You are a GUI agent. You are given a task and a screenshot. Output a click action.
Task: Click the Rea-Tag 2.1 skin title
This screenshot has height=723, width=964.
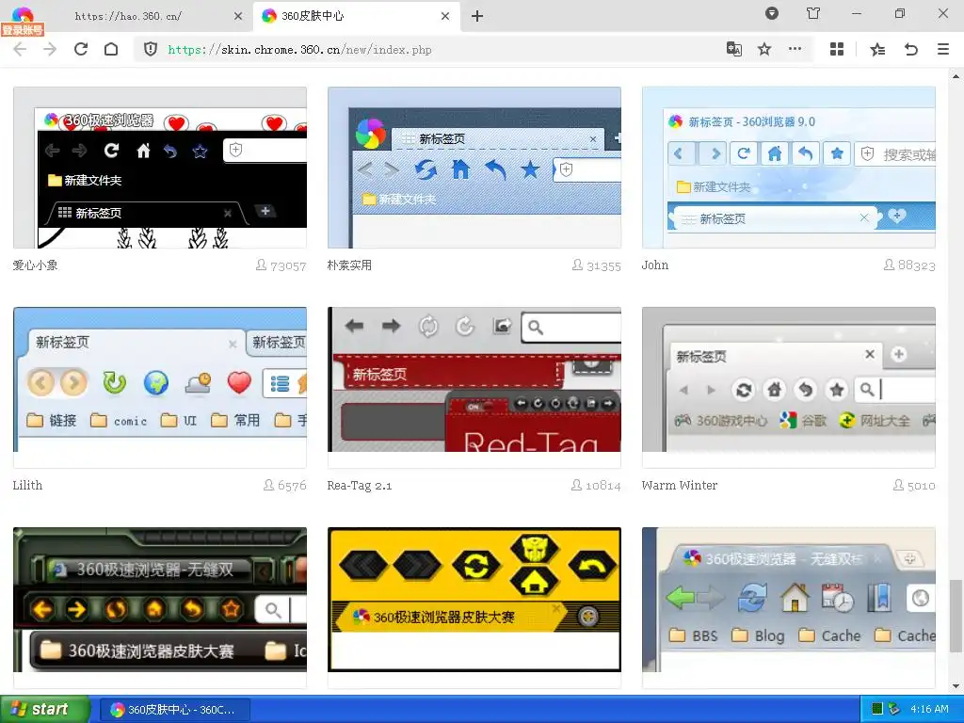coord(359,486)
